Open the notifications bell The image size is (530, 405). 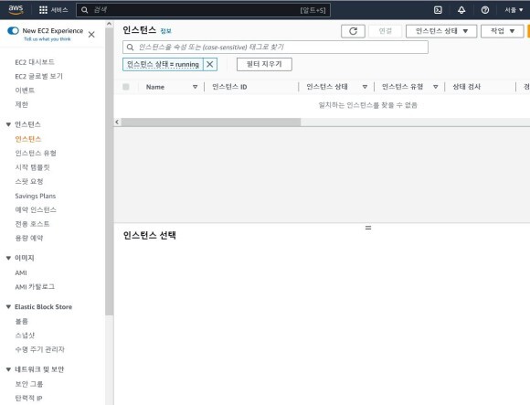coord(461,10)
